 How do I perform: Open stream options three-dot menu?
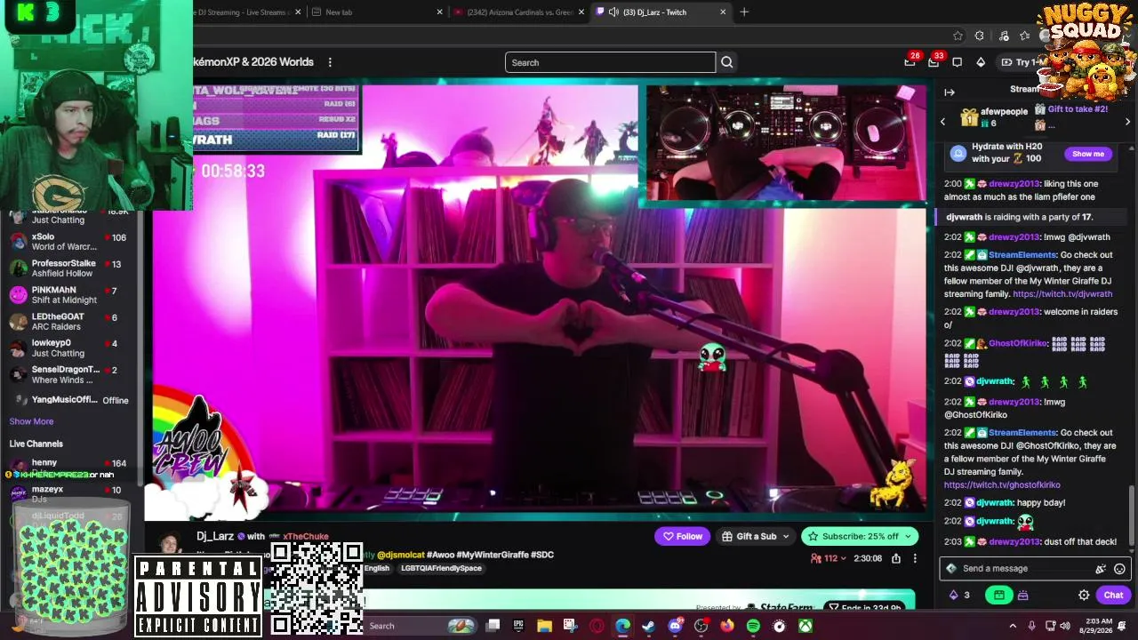pyautogui.click(x=915, y=558)
